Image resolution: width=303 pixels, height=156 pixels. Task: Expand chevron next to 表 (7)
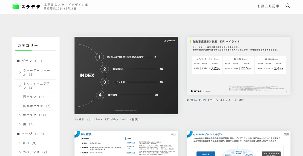(x=20, y=124)
